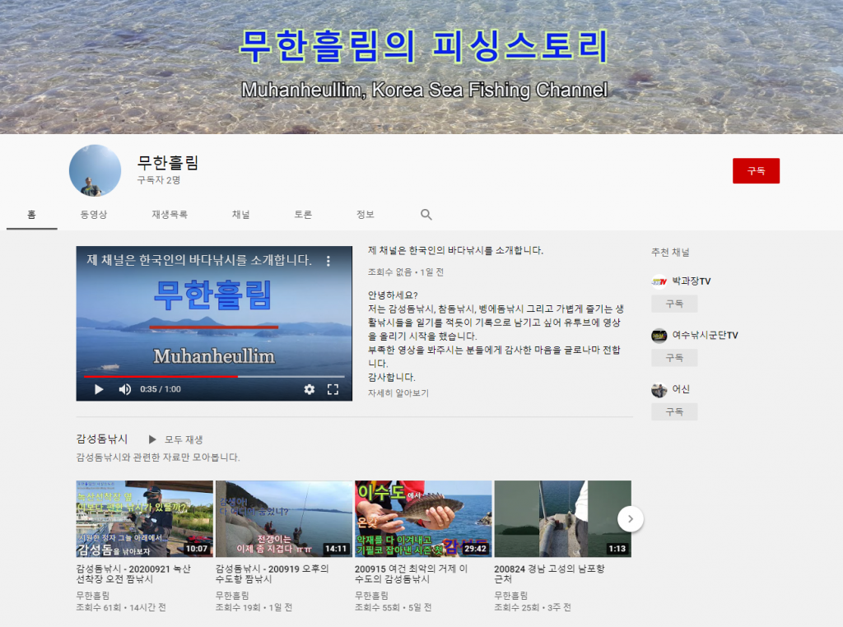Open the 재생목록 tab
The width and height of the screenshot is (843, 627).
click(x=170, y=215)
